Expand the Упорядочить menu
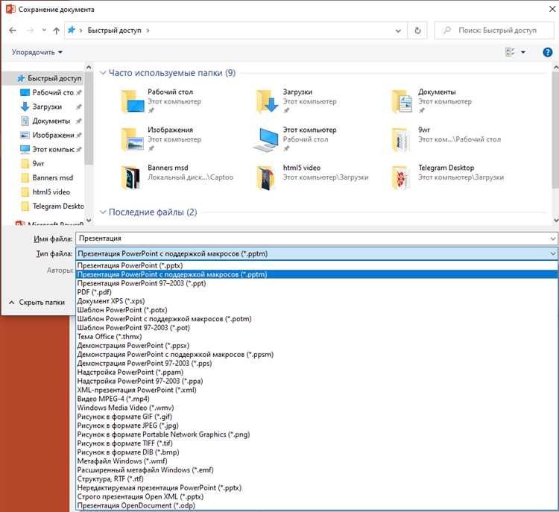Image resolution: width=559 pixels, height=512 pixels. pyautogui.click(x=37, y=52)
